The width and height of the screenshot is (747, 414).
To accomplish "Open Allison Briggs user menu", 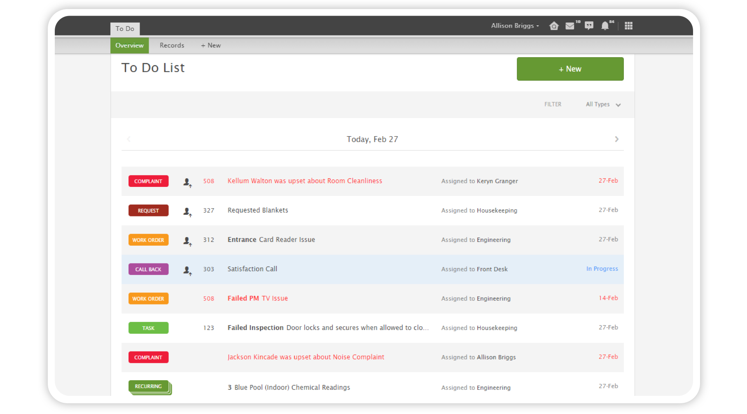I will [x=515, y=26].
